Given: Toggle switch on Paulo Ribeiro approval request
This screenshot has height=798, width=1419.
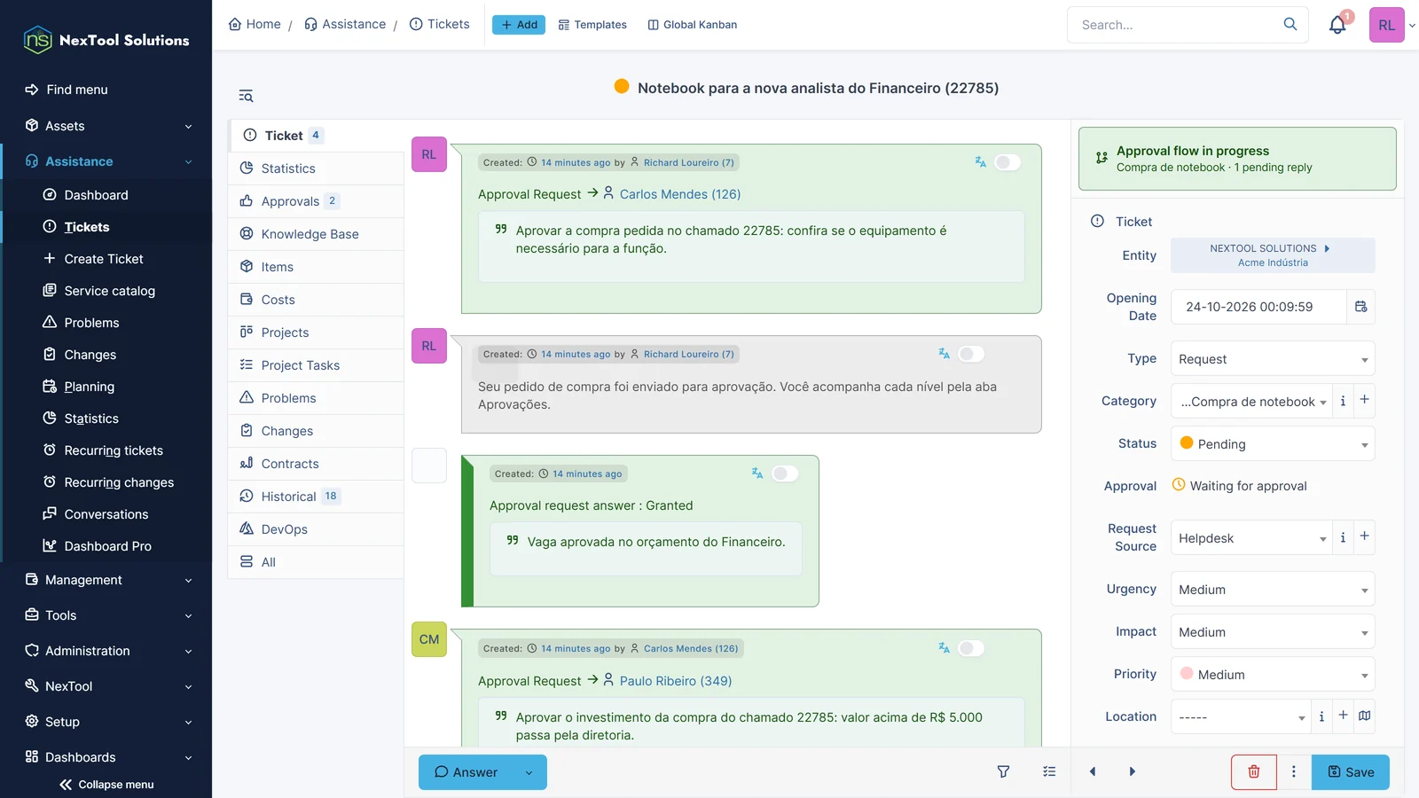Looking at the screenshot, I should pyautogui.click(x=971, y=648).
